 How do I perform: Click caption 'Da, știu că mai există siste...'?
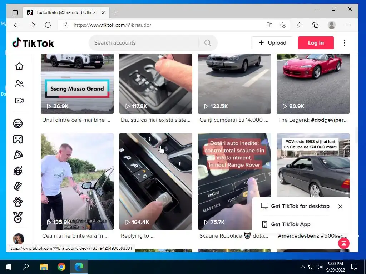coord(156,120)
